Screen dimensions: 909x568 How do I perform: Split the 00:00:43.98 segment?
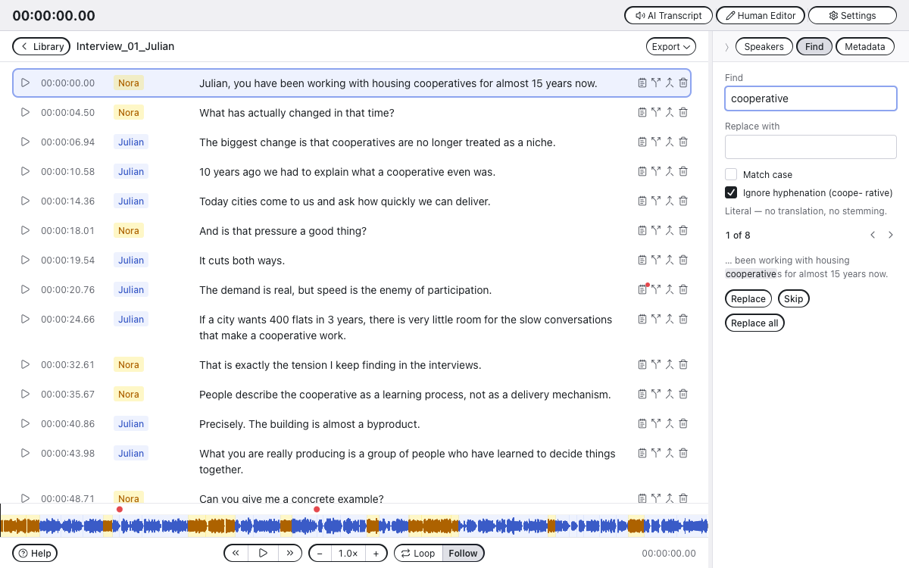coord(656,453)
